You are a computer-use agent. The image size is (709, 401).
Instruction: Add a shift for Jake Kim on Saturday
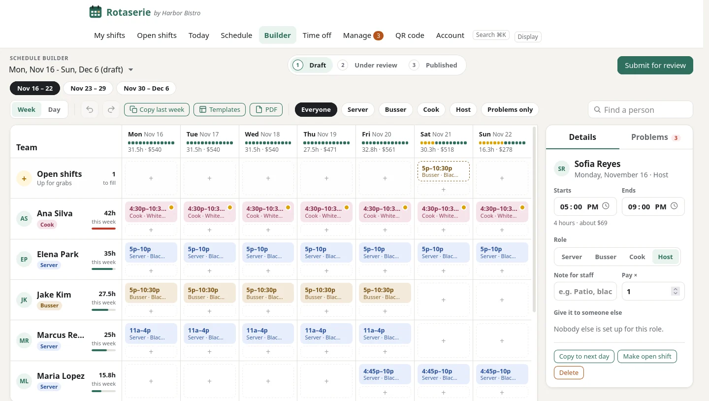coord(443,300)
